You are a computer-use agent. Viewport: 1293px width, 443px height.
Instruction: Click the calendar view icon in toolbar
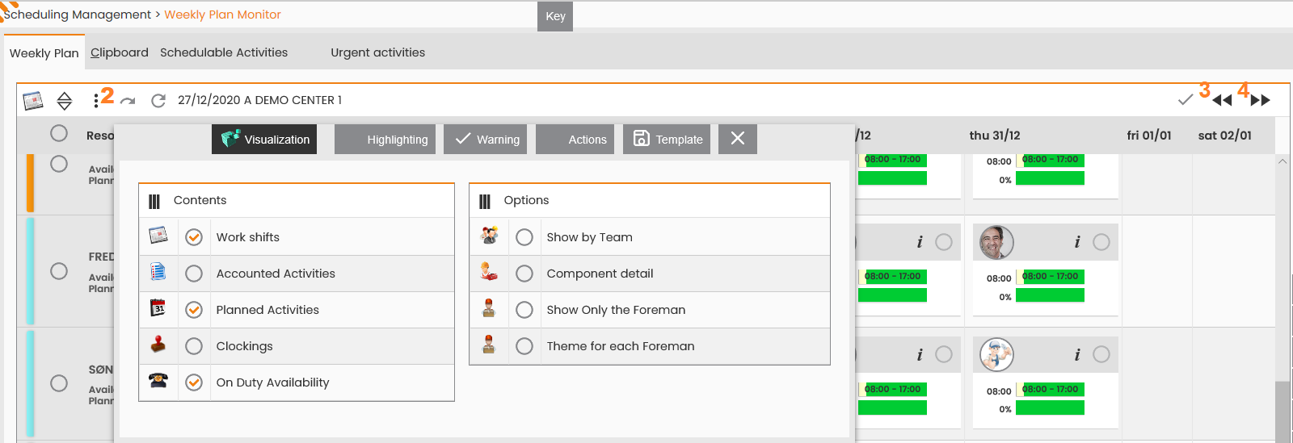coord(33,100)
